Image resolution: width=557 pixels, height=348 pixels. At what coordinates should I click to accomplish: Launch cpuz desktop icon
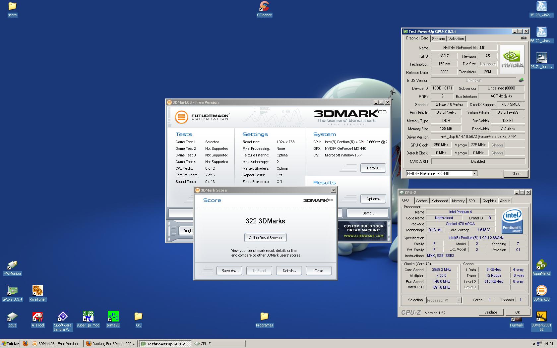pyautogui.click(x=12, y=319)
